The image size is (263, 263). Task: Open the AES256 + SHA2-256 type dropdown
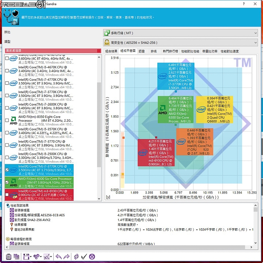coord(180,43)
